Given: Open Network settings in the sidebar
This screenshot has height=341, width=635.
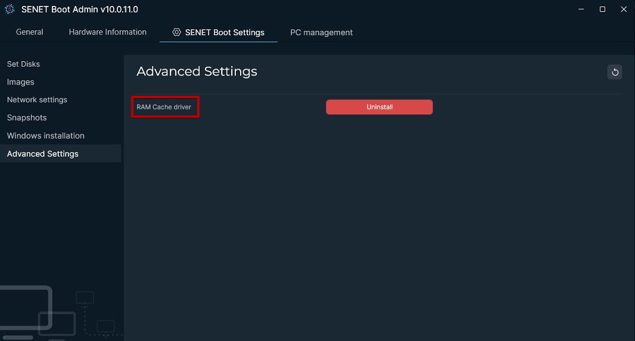Looking at the screenshot, I should tap(38, 100).
